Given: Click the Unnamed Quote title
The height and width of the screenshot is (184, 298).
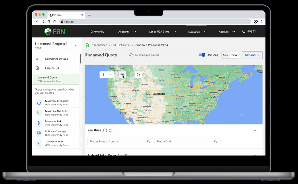Looking at the screenshot, I should tap(101, 55).
